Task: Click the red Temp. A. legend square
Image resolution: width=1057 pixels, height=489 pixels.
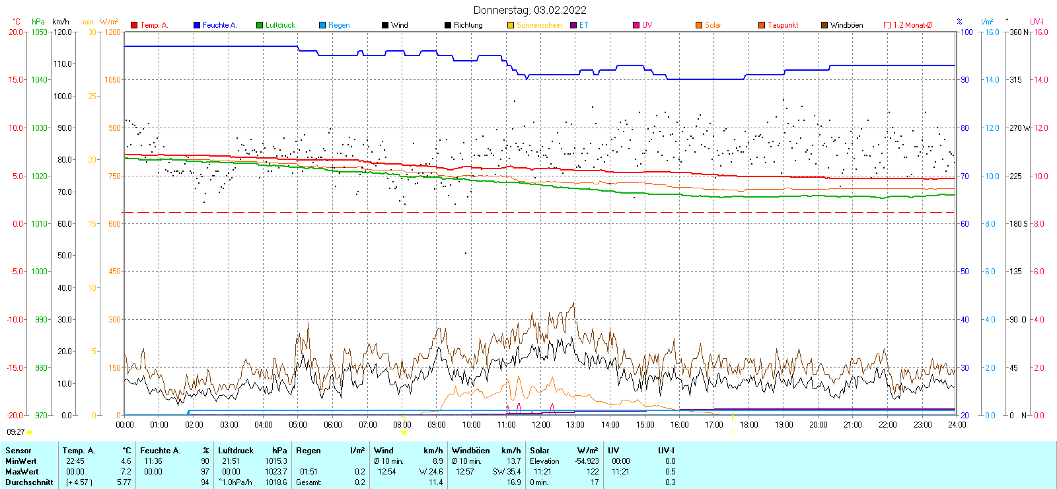Action: 134,25
